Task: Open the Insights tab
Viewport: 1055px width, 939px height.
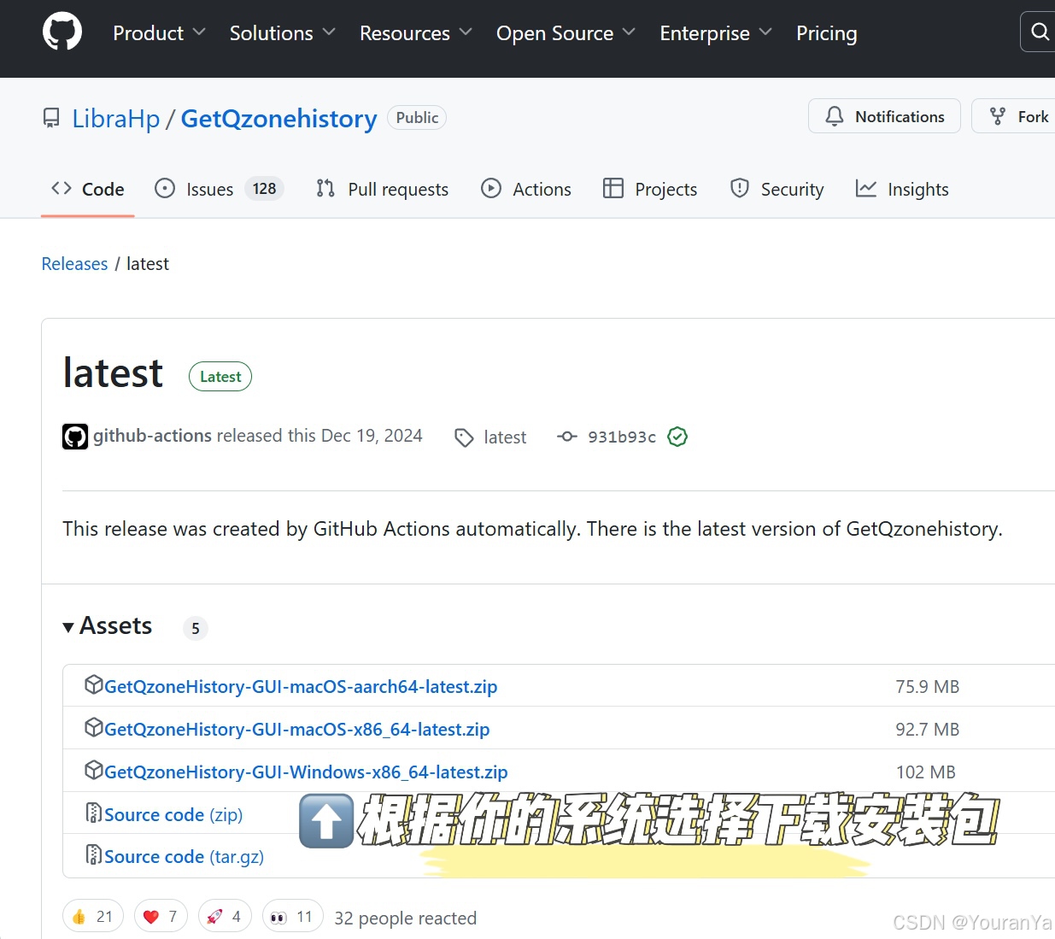Action: coord(902,189)
